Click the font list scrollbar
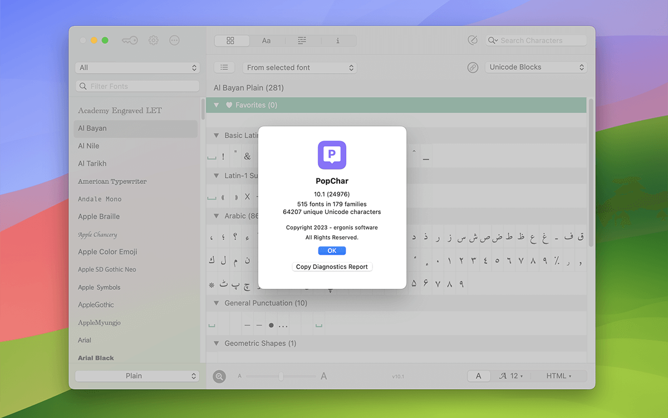Image resolution: width=668 pixels, height=418 pixels. [x=203, y=109]
